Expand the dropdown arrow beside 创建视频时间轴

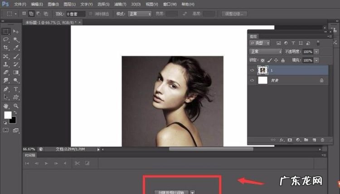(x=193, y=192)
